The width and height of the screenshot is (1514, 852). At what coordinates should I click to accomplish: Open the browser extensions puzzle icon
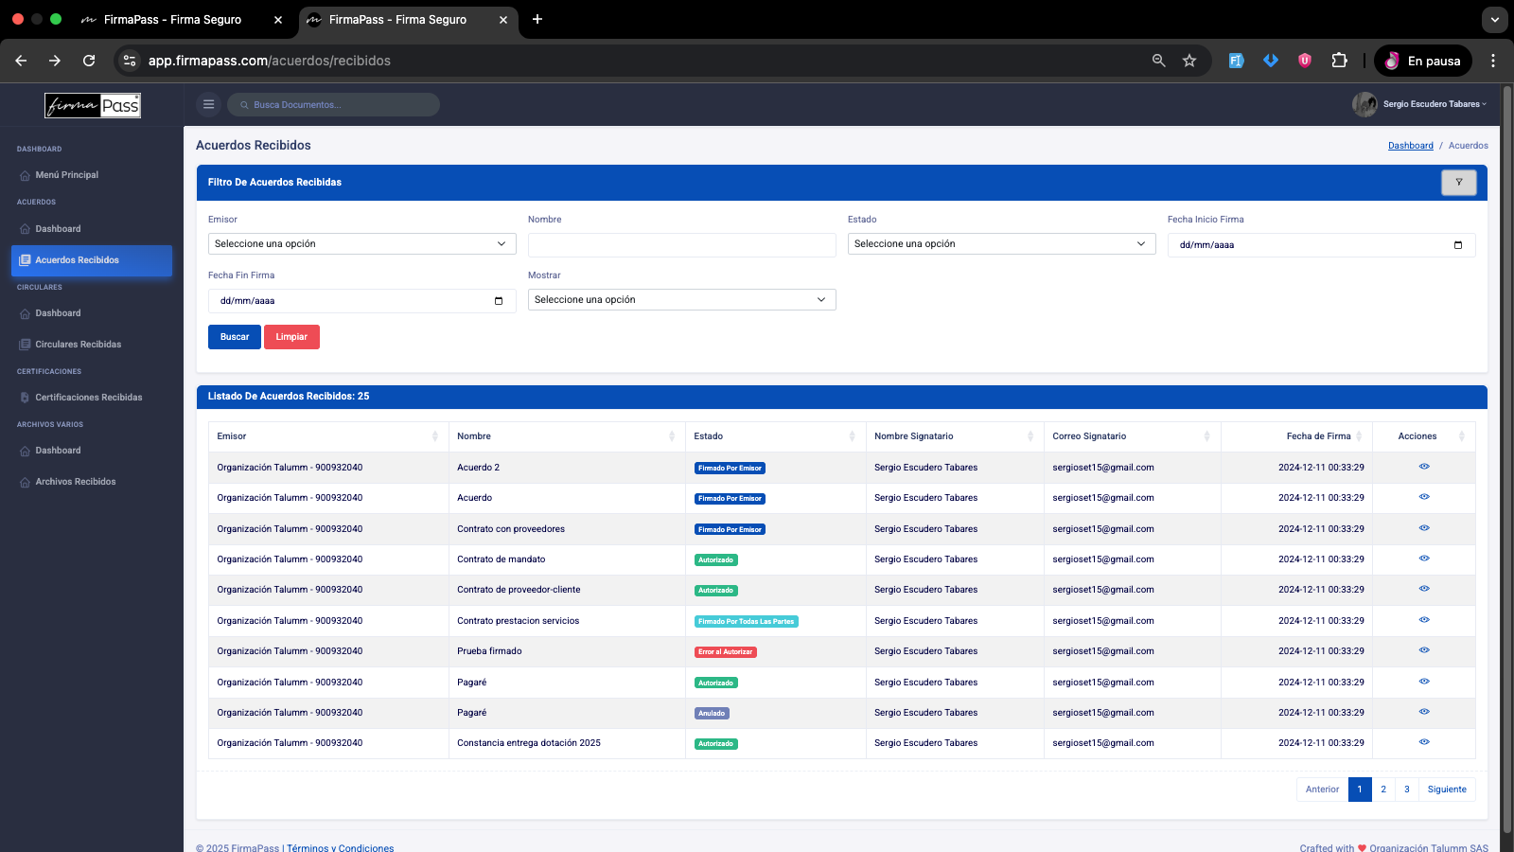click(1339, 61)
